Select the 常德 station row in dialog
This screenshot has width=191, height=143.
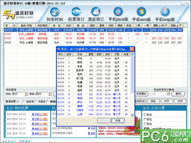pos(94,86)
